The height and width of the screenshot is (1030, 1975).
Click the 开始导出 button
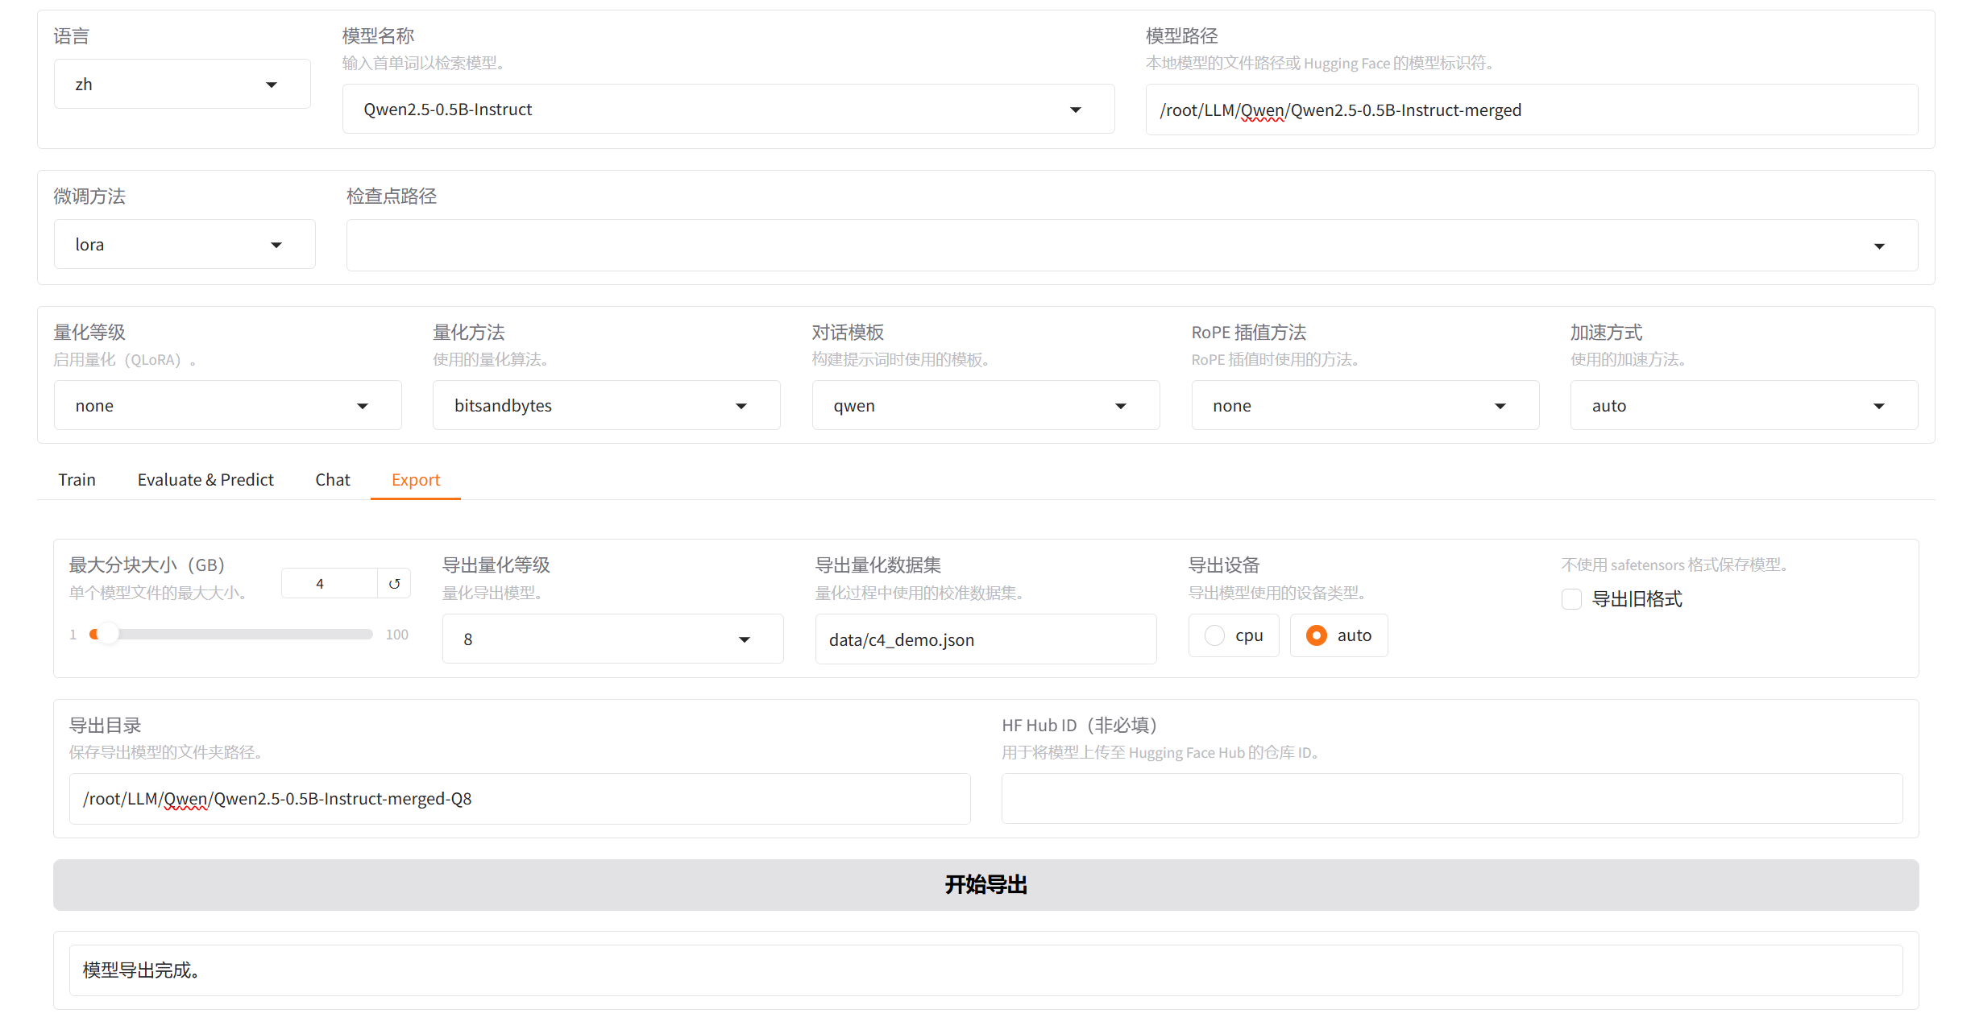[985, 885]
